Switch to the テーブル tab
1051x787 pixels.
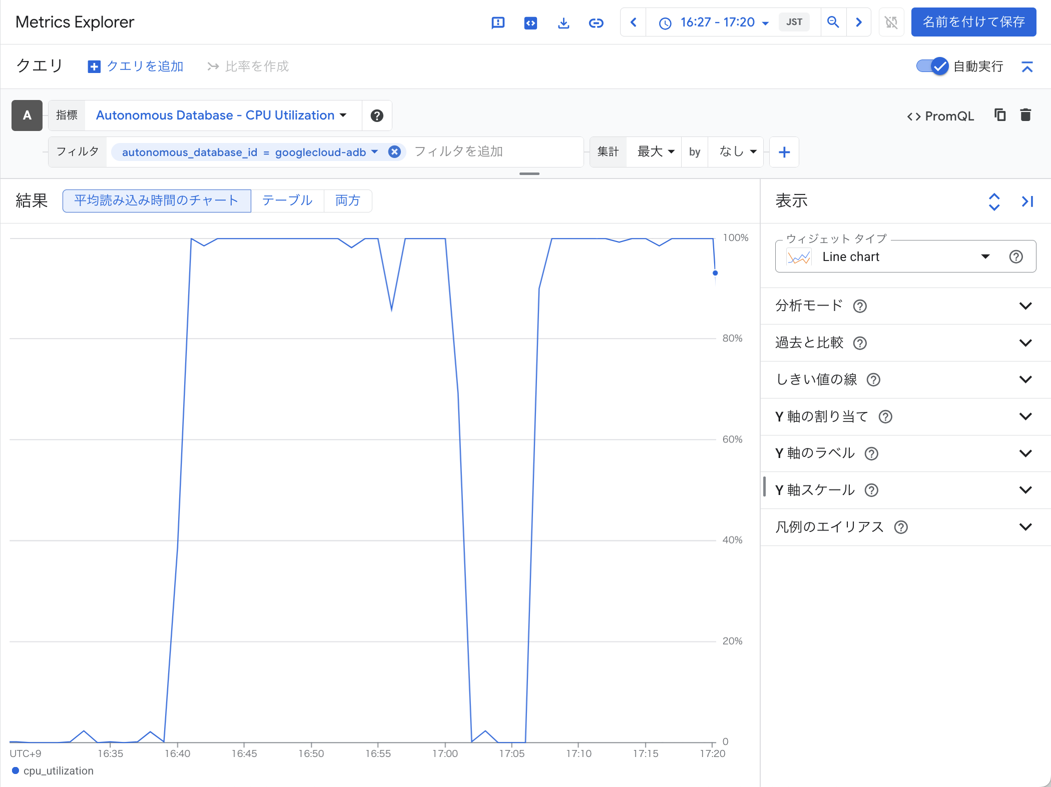click(x=287, y=200)
